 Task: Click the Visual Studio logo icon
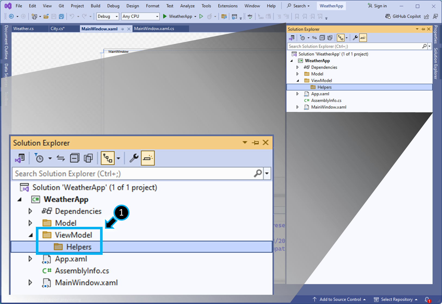coord(8,6)
